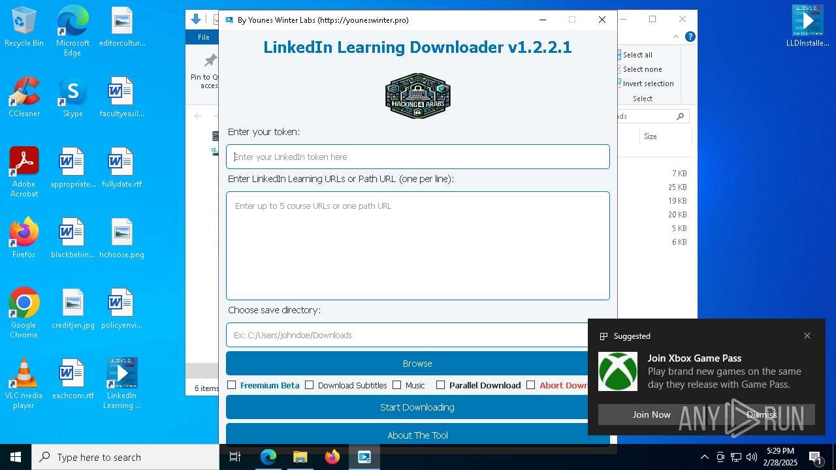Viewport: 836px width, 470px height.
Task: Open Recycle Bin desktop icon
Action: click(24, 27)
